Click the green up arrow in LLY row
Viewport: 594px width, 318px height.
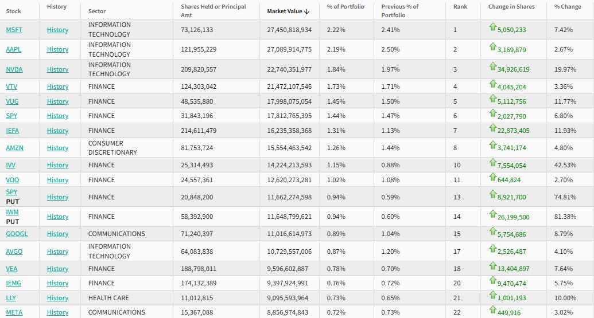pyautogui.click(x=492, y=295)
